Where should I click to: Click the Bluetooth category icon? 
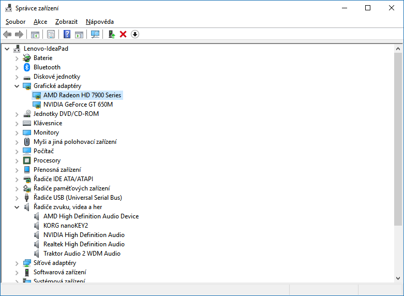[x=27, y=67]
